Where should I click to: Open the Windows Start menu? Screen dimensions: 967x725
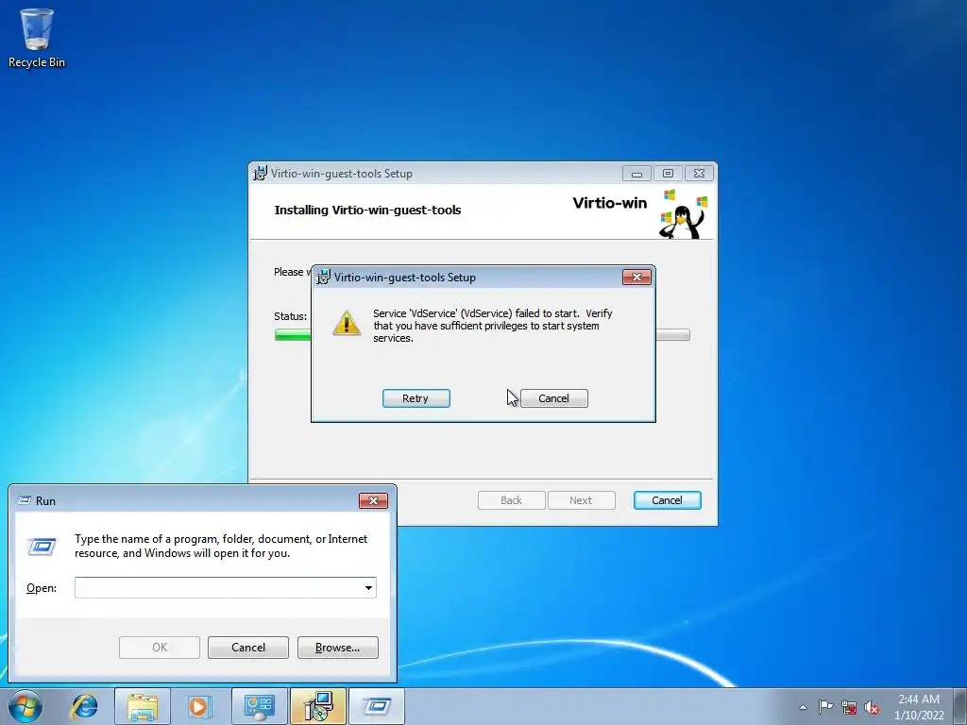[25, 706]
